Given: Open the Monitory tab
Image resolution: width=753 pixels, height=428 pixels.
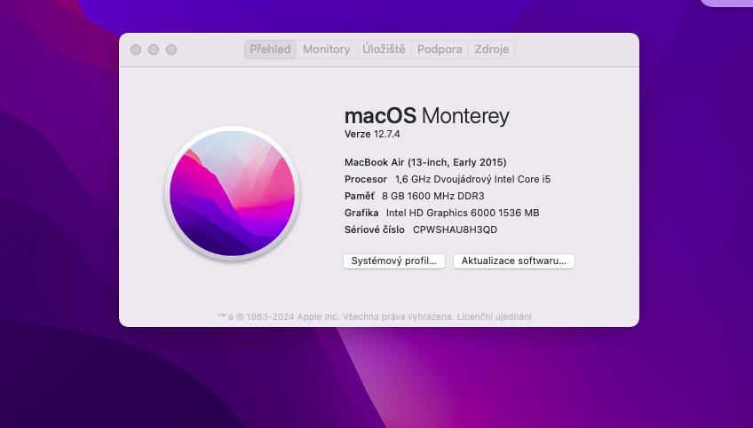Looking at the screenshot, I should (327, 50).
